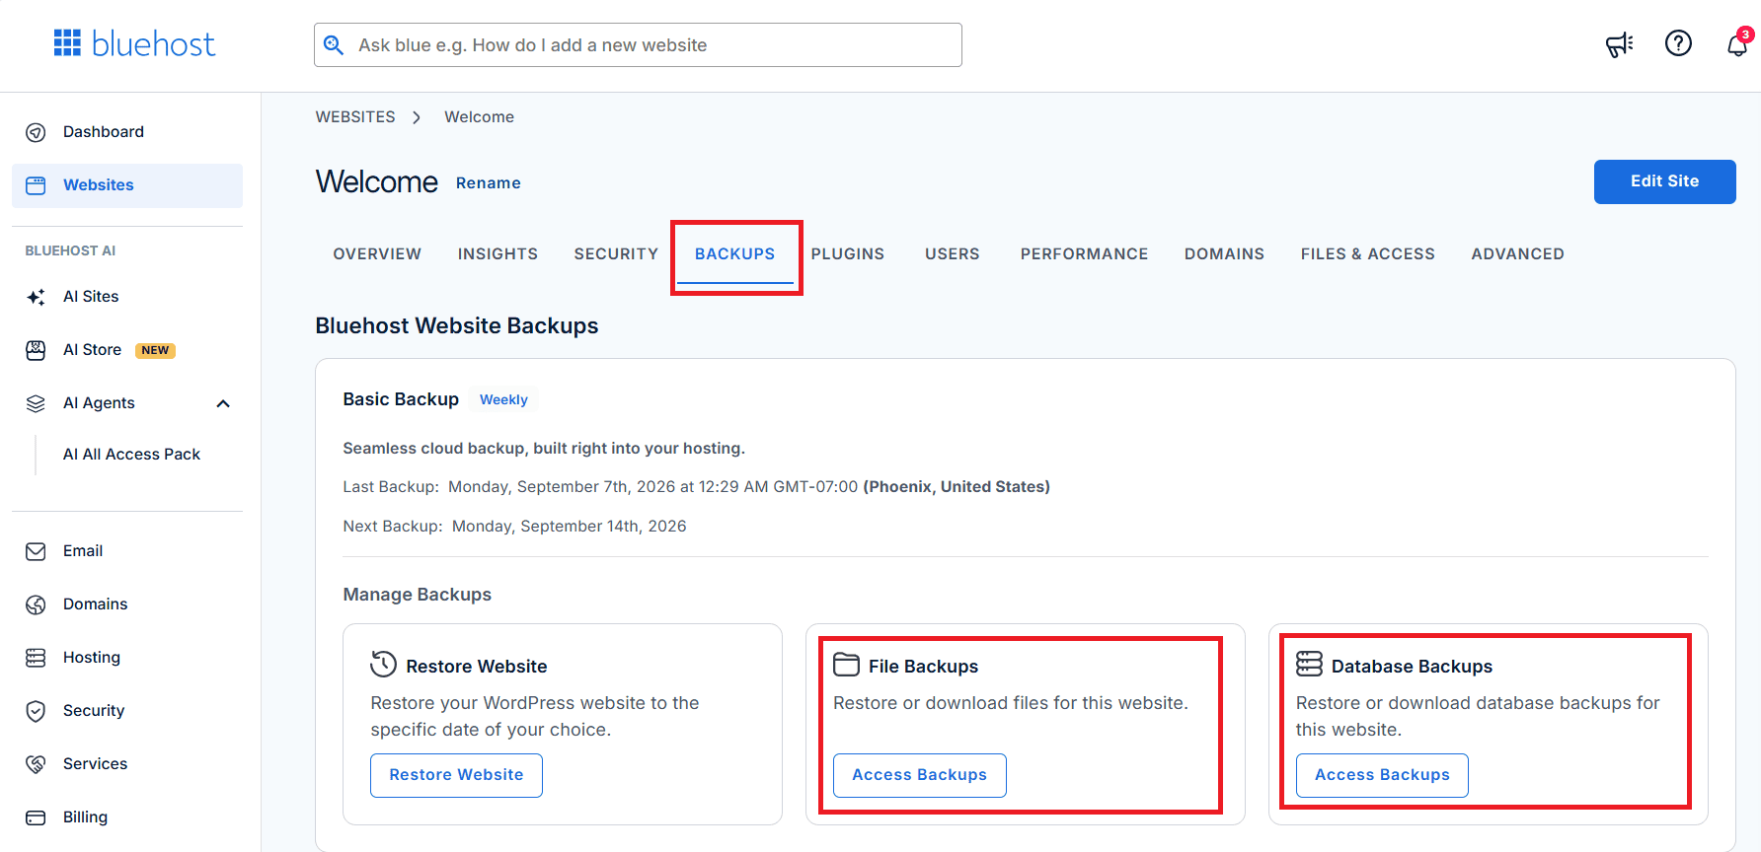The height and width of the screenshot is (852, 1761).
Task: Focus the Ask blue search field
Action: (x=638, y=45)
